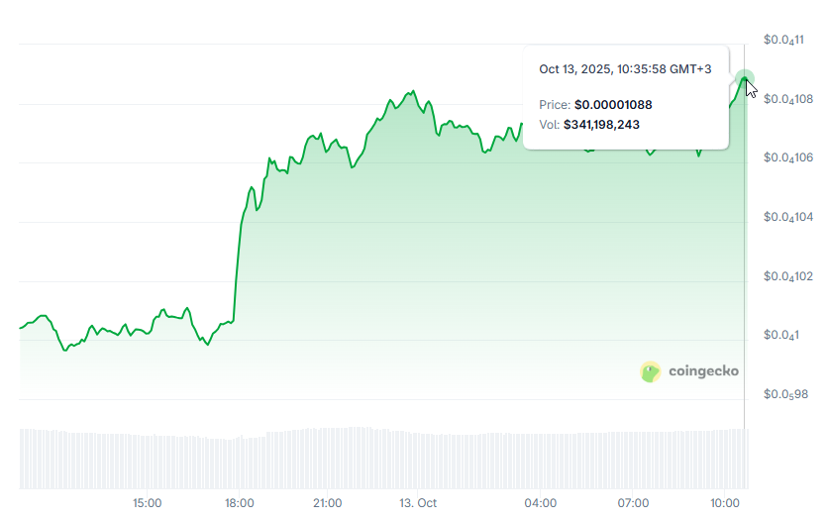Click the top price axis label ending in 11
The width and height of the screenshot is (828, 519).
click(783, 40)
